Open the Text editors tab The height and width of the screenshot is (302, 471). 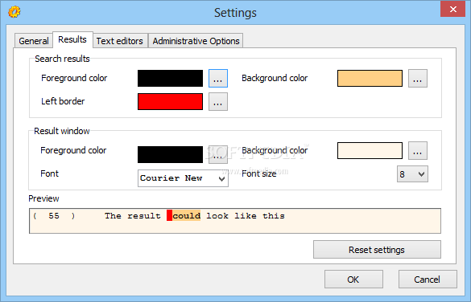pos(119,41)
